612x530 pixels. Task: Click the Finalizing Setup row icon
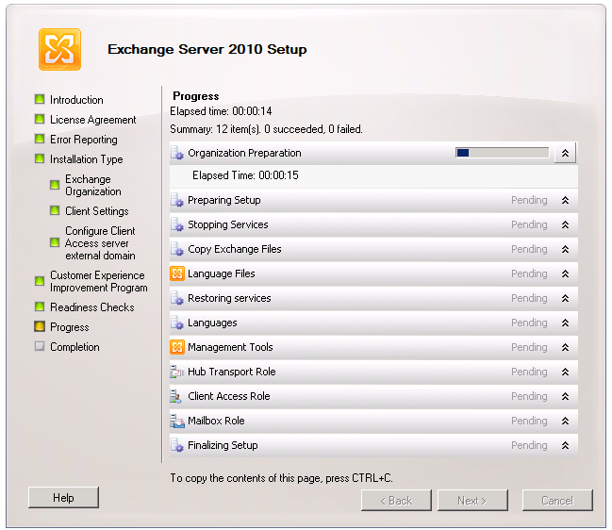tap(176, 445)
